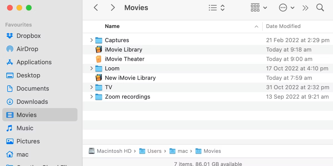Expand the Loom folder
The image size is (333, 166).
92,68
